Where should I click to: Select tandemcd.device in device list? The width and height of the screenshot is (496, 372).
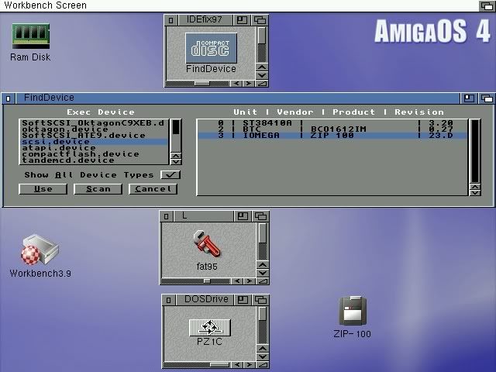coord(94,160)
